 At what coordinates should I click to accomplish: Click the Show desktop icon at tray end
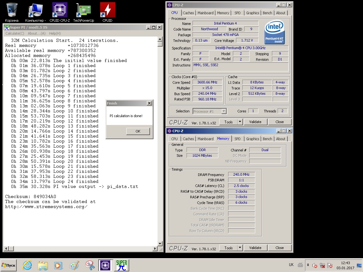click(360, 265)
